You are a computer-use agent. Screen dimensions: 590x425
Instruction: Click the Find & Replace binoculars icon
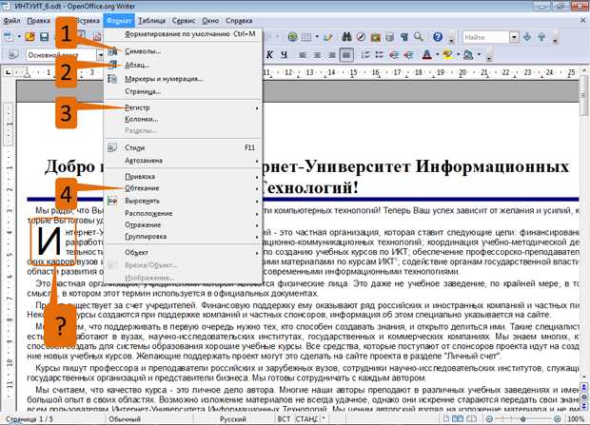[x=346, y=37]
